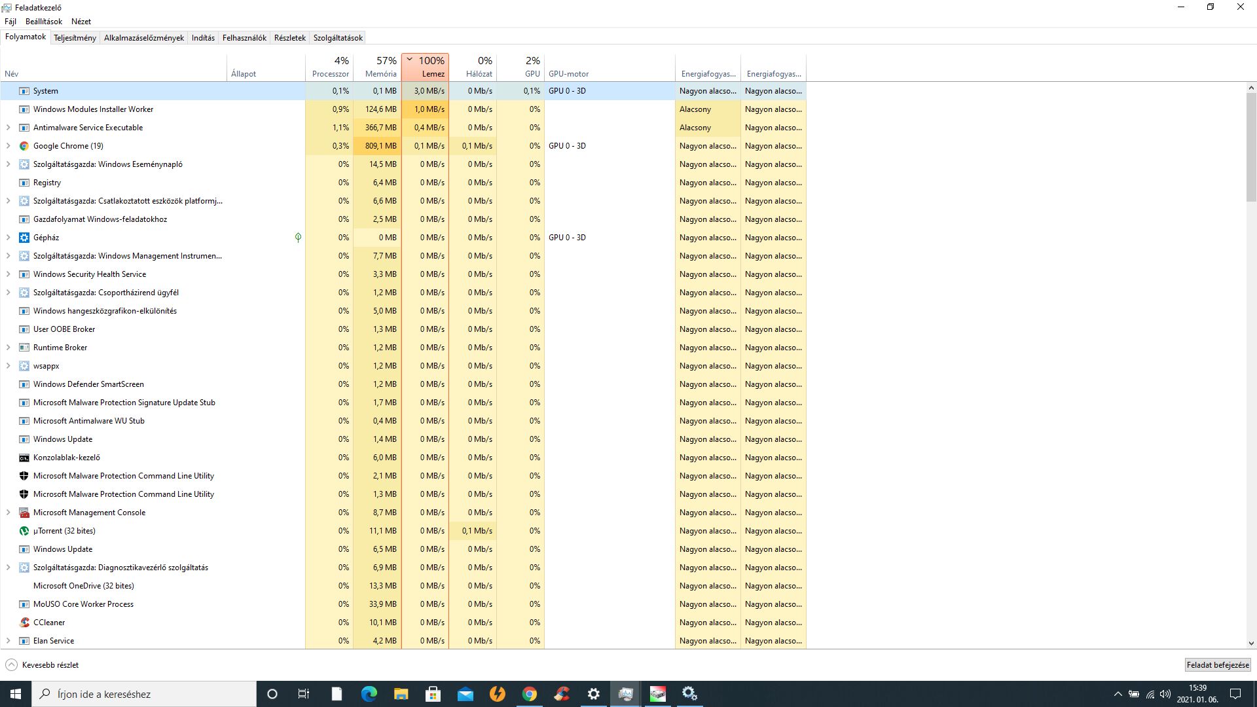This screenshot has height=707, width=1257.
Task: Click the Wi-Fi network tray icon
Action: (x=1150, y=694)
